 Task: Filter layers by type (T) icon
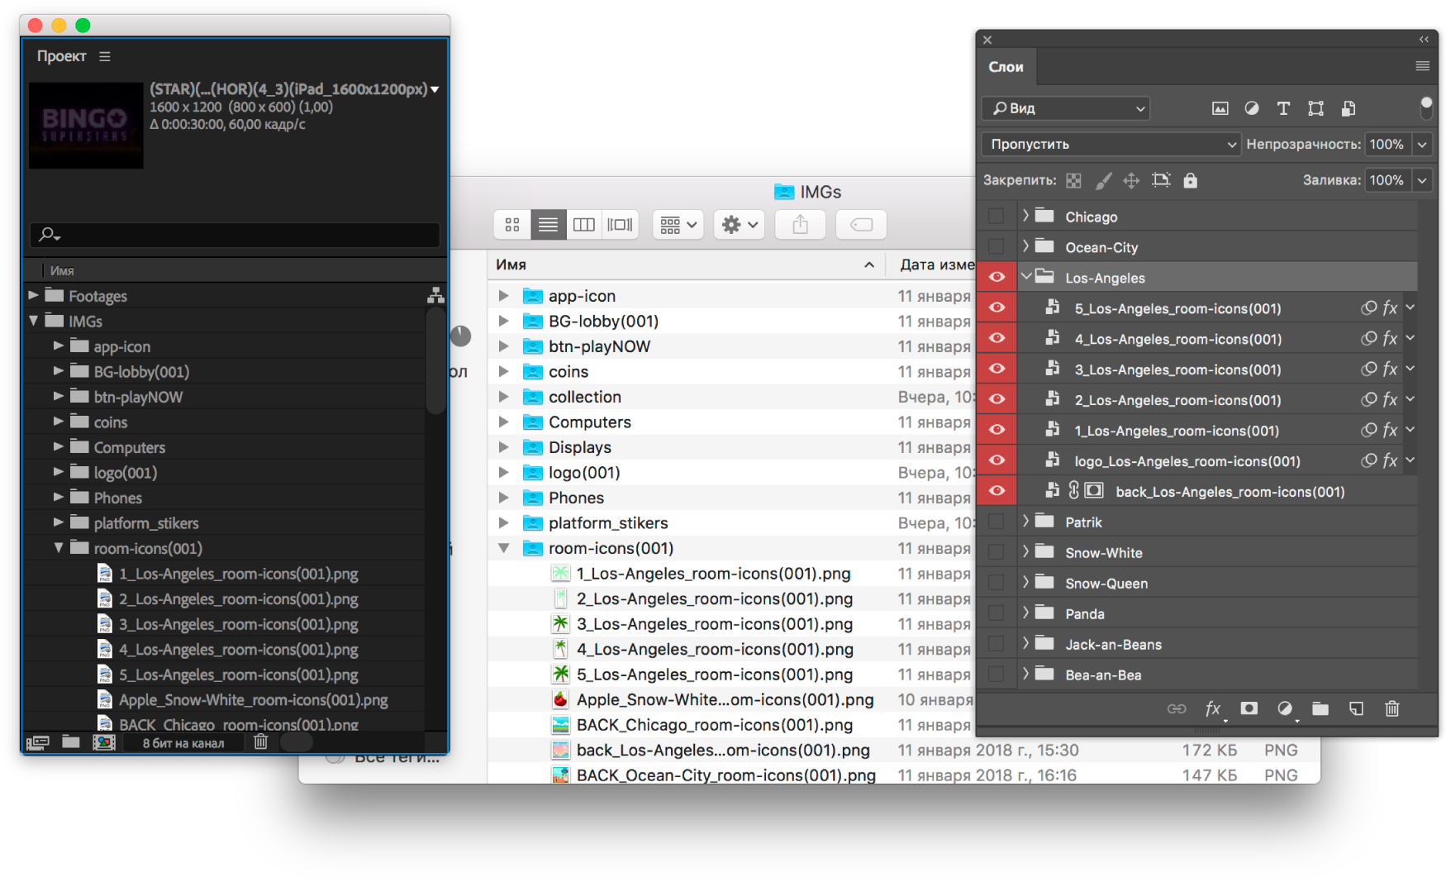(1283, 108)
